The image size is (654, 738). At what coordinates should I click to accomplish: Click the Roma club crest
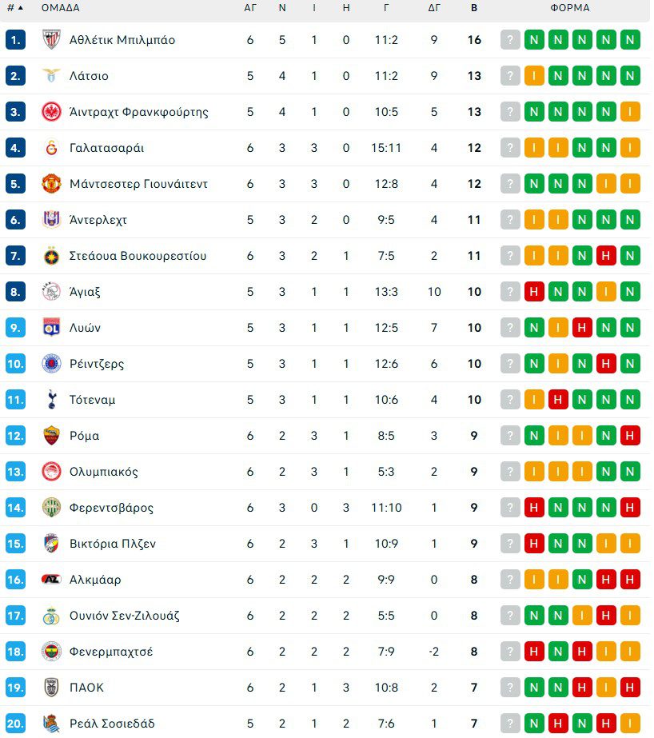point(51,436)
